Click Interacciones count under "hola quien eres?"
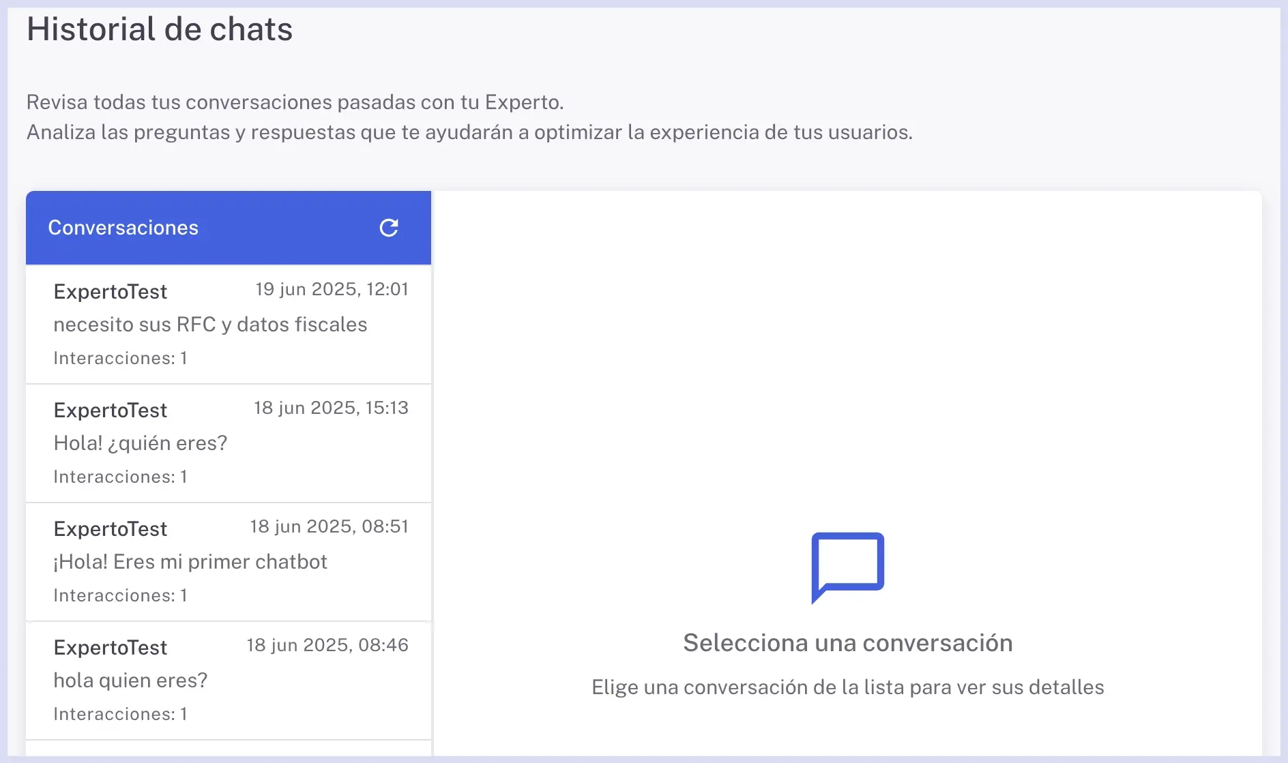 point(121,714)
